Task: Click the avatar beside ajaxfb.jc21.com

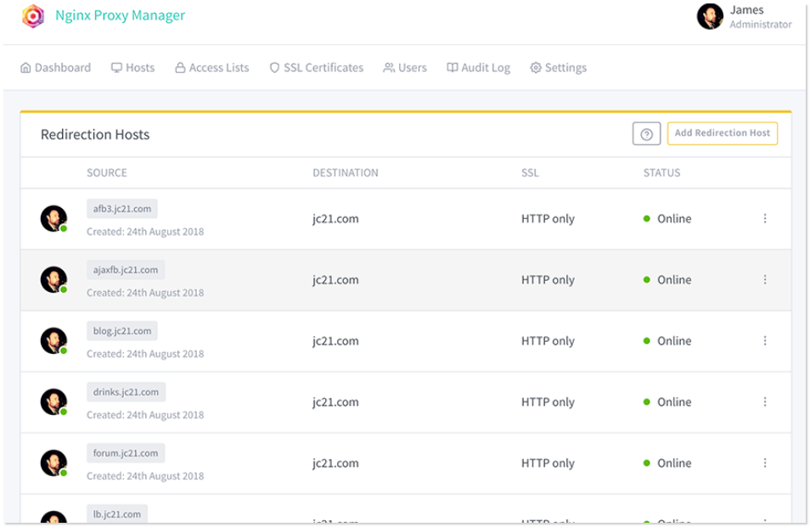Action: pyautogui.click(x=53, y=279)
